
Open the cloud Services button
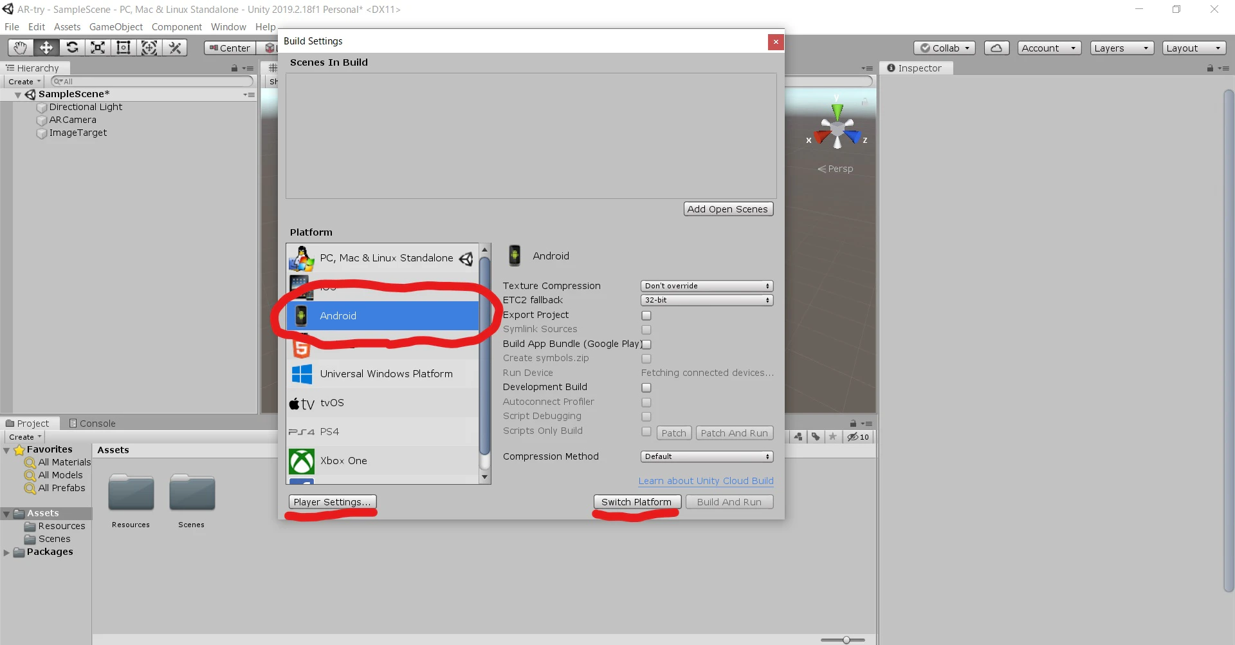point(996,48)
